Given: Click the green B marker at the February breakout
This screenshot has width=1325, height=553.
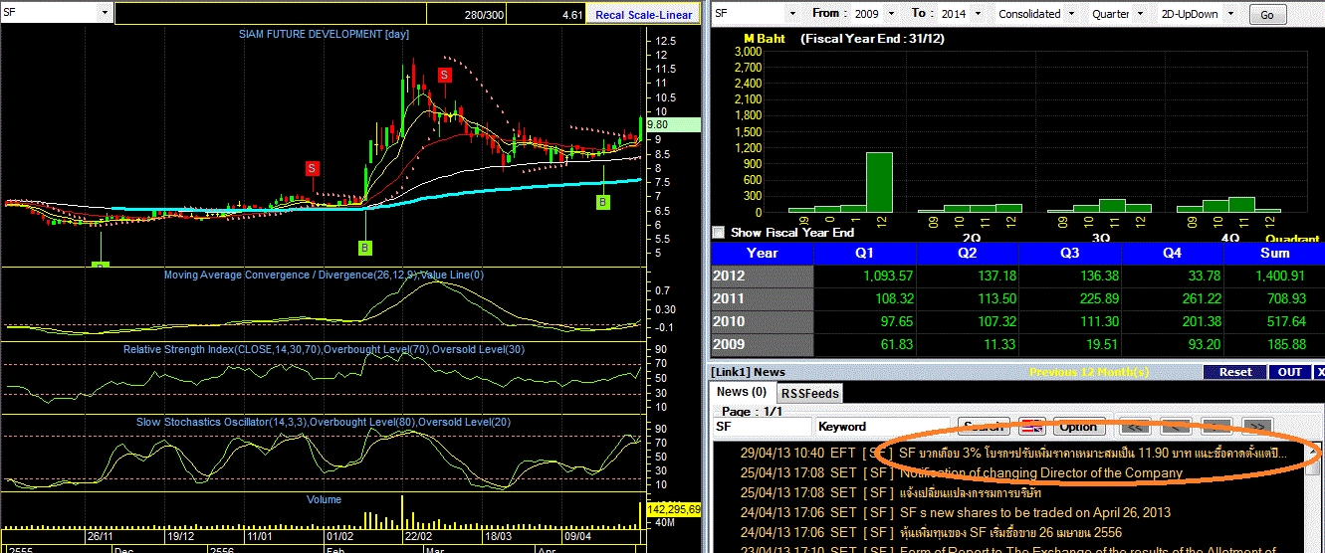Looking at the screenshot, I should click(x=365, y=248).
